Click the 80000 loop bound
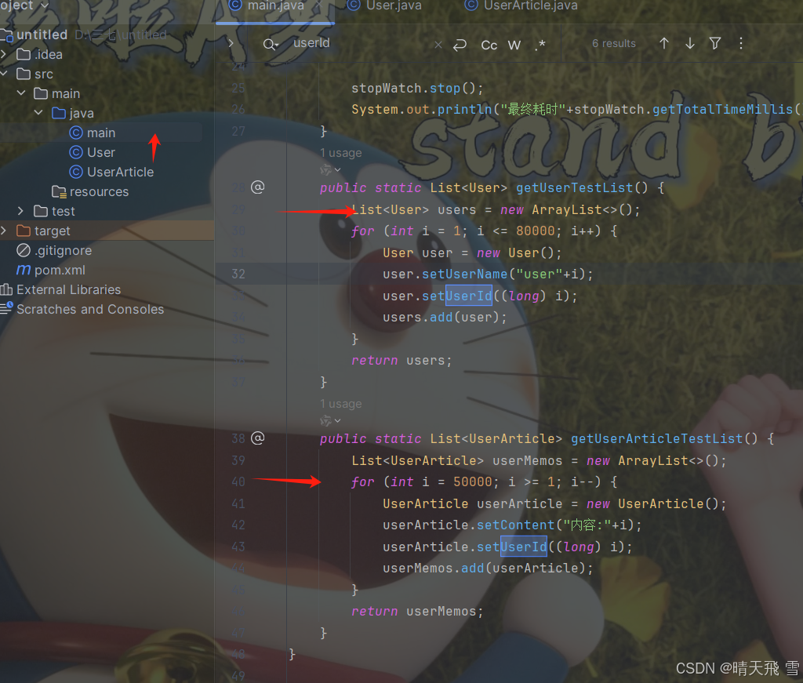Screen dimensions: 803x683 click(535, 231)
